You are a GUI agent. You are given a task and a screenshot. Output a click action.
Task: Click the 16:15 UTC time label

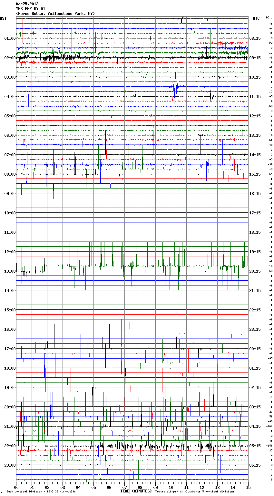pyautogui.click(x=255, y=193)
